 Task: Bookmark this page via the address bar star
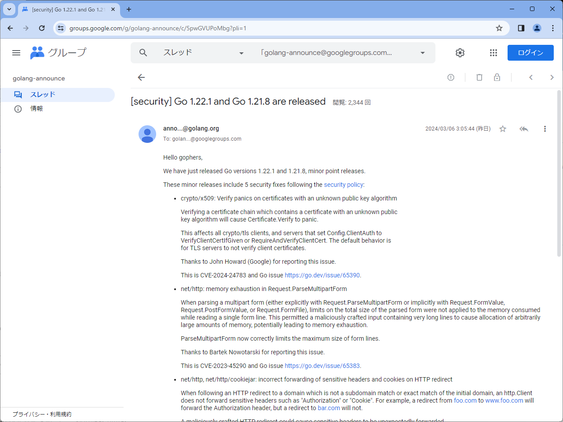[x=499, y=28]
